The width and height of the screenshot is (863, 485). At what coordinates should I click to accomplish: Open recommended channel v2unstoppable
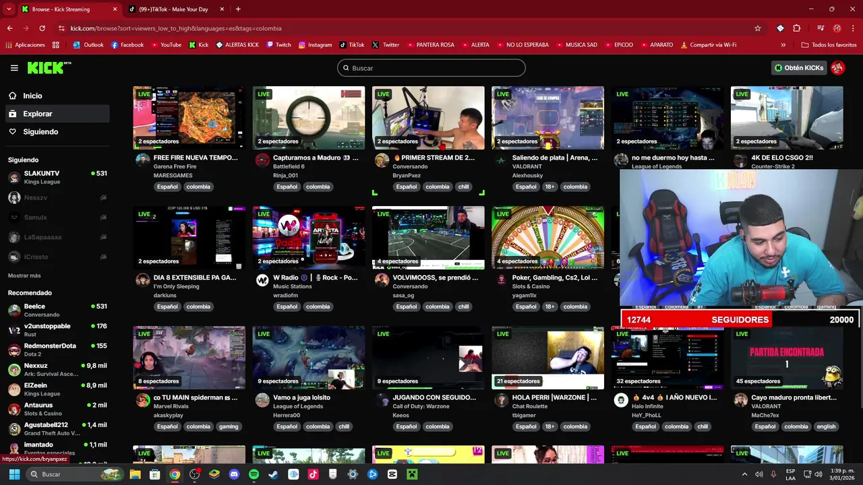click(57, 330)
